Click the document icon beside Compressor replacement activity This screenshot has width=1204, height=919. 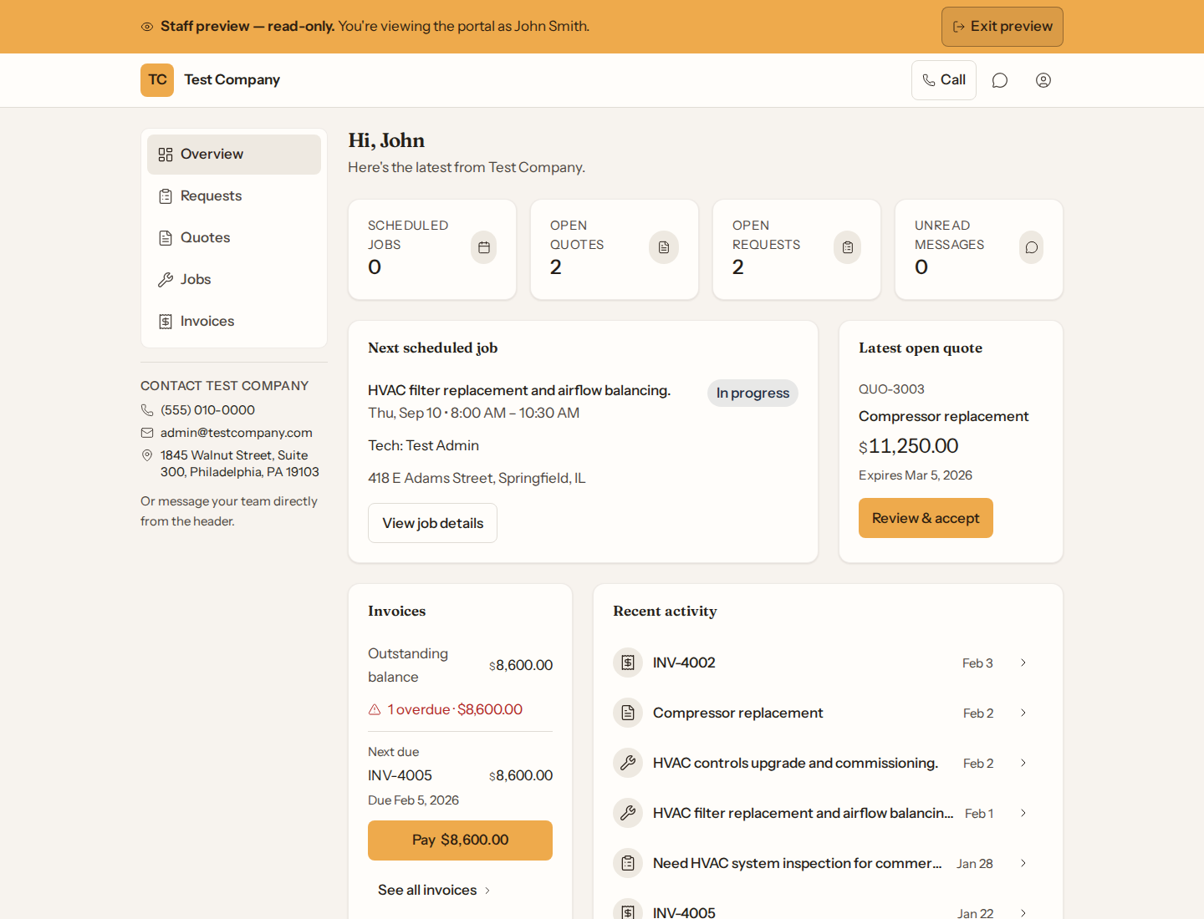pos(628,713)
